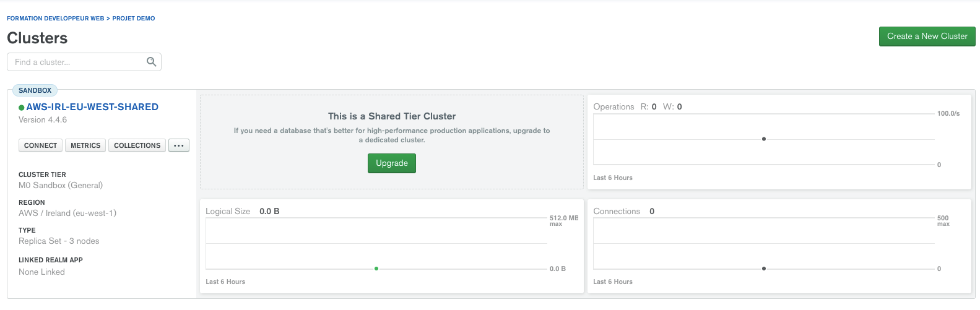The width and height of the screenshot is (980, 310).
Task: Click the SANDBOX badge label
Action: coord(35,90)
